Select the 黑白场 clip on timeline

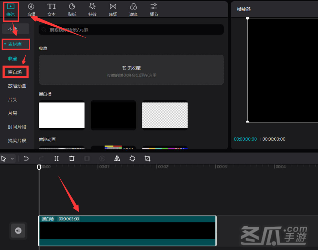click(x=128, y=231)
